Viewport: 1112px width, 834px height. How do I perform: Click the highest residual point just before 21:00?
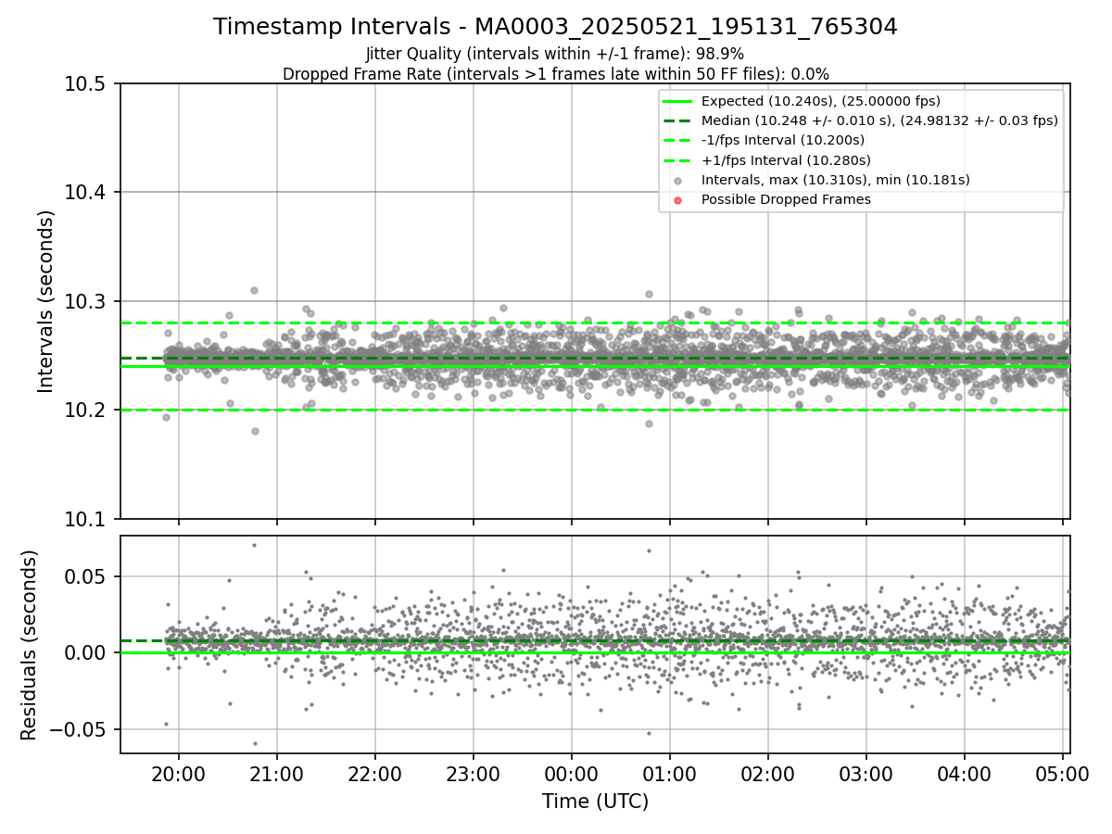coord(254,545)
